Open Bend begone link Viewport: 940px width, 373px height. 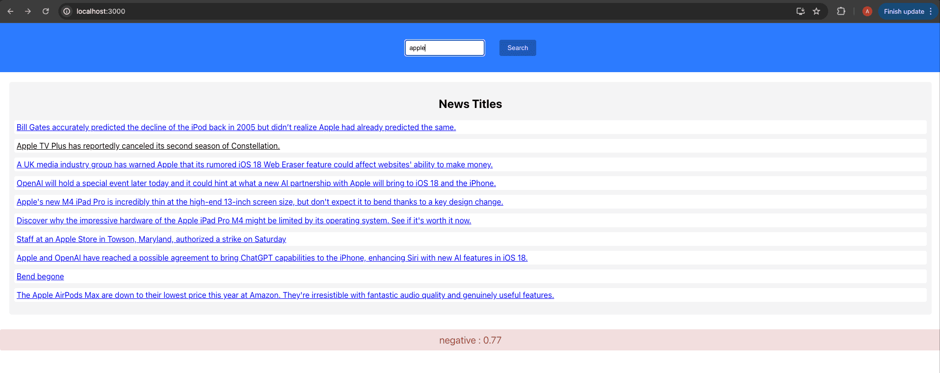click(40, 276)
